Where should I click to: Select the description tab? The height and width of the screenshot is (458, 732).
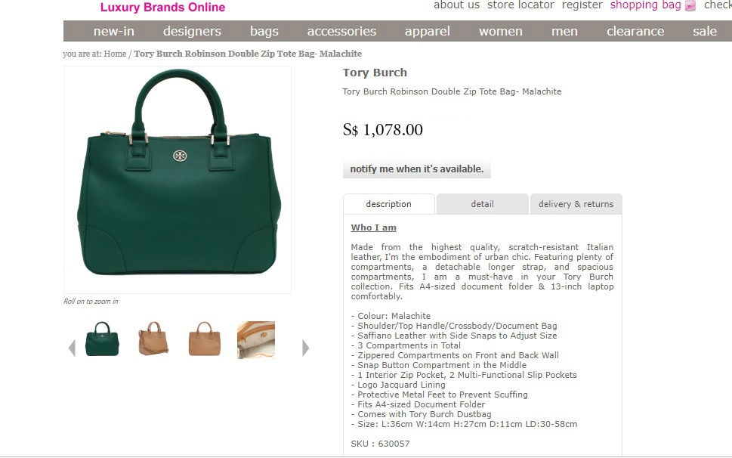(389, 204)
